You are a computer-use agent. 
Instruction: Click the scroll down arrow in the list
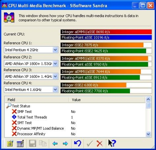(148, 134)
